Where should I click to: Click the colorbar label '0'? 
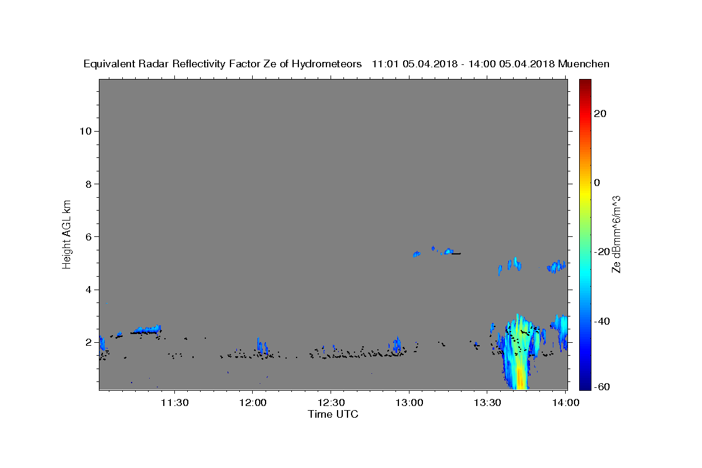pyautogui.click(x=597, y=183)
